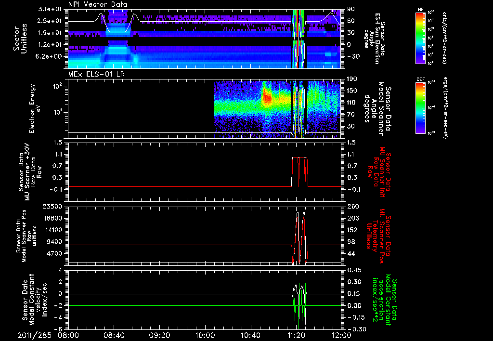This screenshot has width=493, height=341.
Task: Click the "1.2e+01" sector tick label
Action: 51,44
